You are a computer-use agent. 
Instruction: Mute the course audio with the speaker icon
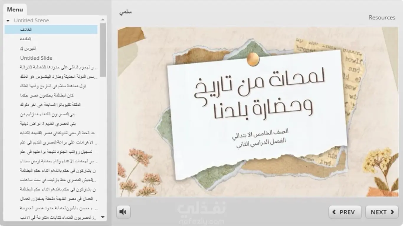tap(123, 212)
